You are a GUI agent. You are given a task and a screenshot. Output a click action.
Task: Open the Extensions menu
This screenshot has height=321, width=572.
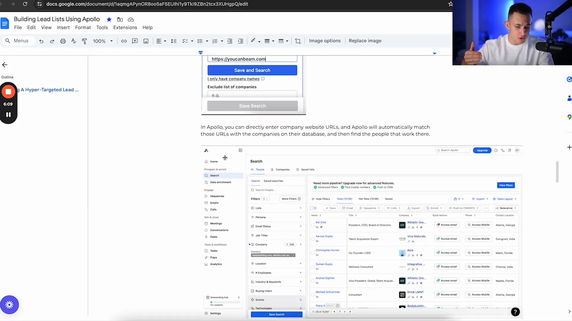click(x=125, y=27)
